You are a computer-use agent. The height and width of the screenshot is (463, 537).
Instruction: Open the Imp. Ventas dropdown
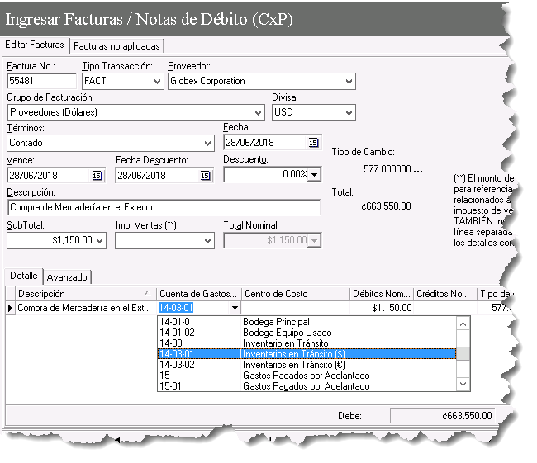click(207, 240)
